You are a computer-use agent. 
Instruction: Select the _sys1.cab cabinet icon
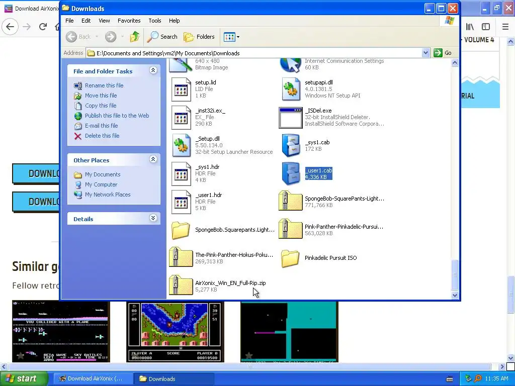(290, 145)
